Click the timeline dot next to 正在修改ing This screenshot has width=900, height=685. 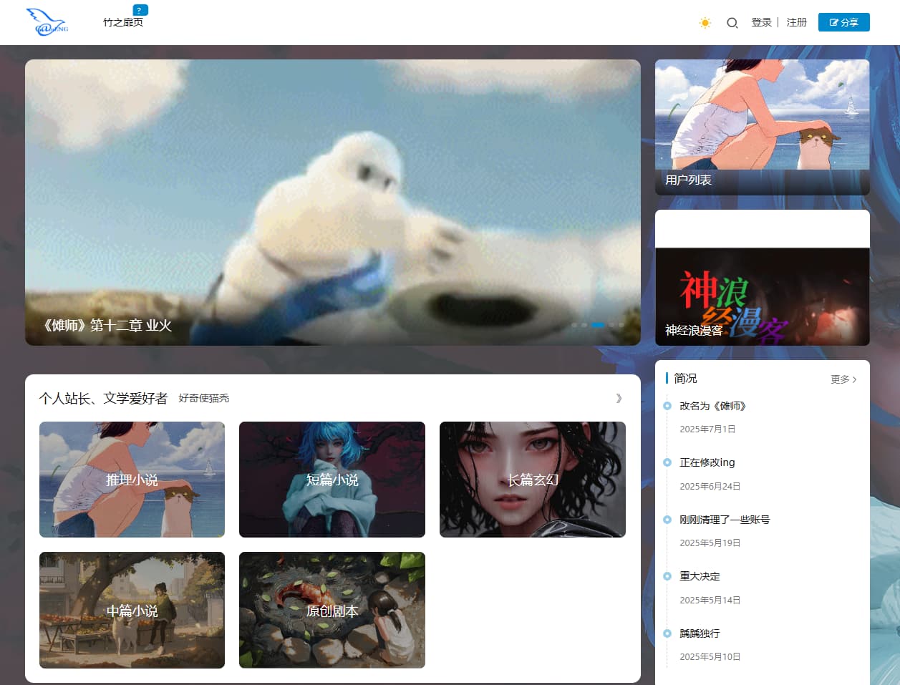pyautogui.click(x=667, y=463)
